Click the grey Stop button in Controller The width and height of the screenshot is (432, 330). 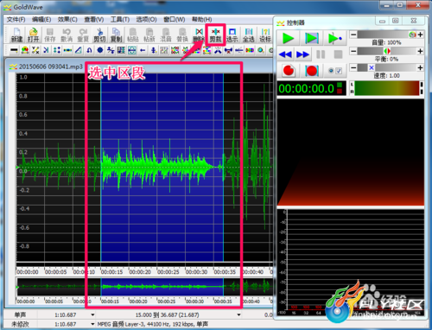coord(338,54)
